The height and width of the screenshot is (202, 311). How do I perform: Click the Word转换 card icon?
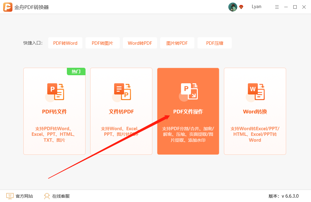(x=255, y=92)
